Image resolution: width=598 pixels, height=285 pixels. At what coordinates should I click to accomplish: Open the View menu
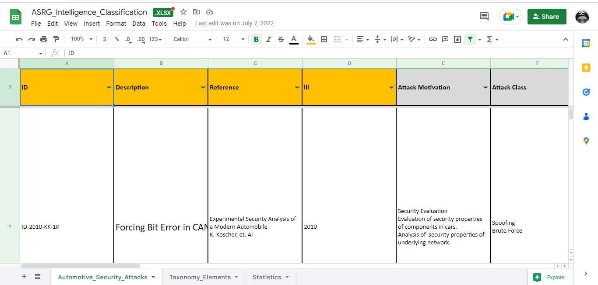click(70, 24)
